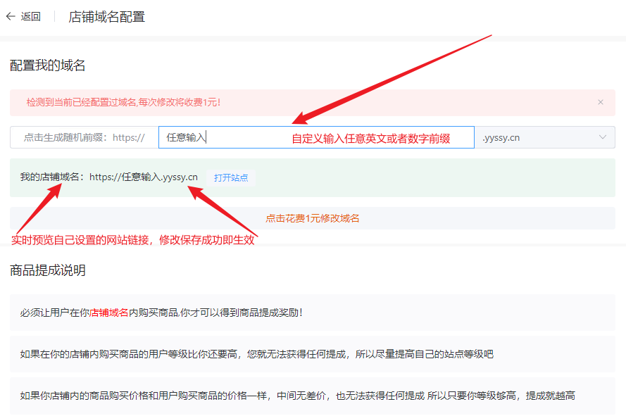Screen dimensions: 626x416
Task: Open the 打开站点 link
Action: click(x=231, y=177)
